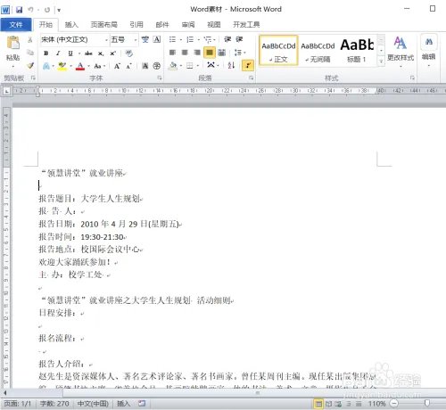Image resolution: width=446 pixels, height=410 pixels.
Task: Click the Decrease Indent icon
Action: click(227, 39)
